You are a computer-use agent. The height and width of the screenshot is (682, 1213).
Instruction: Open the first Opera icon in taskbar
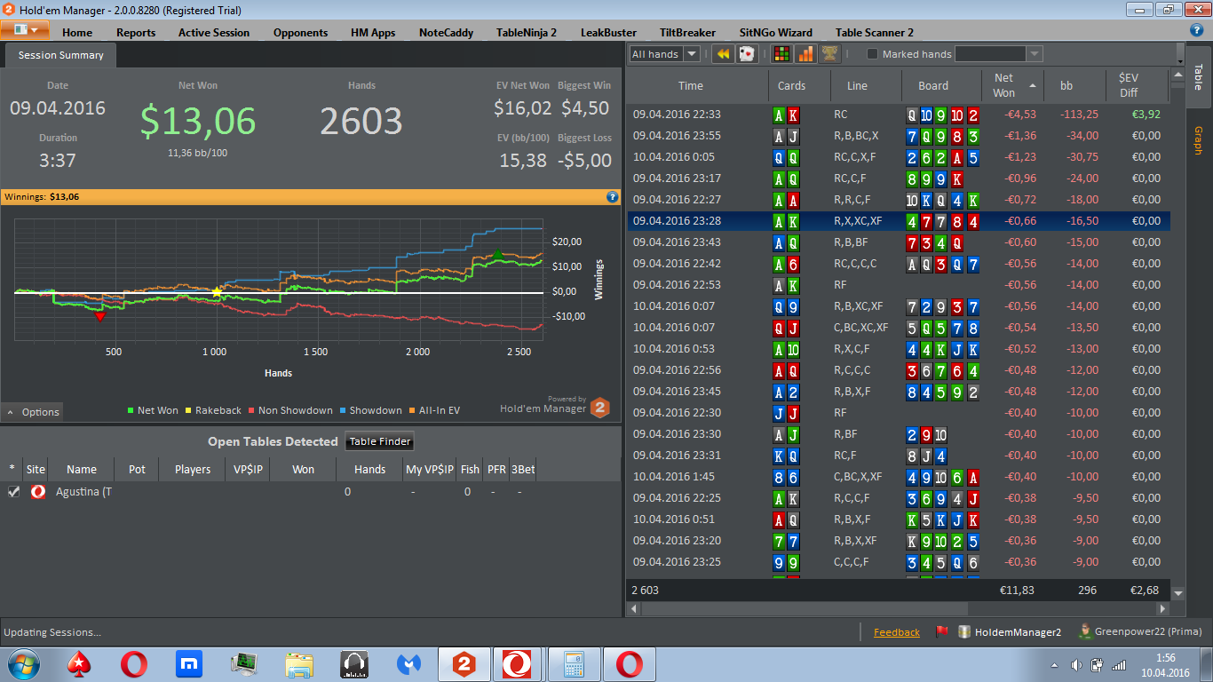134,664
